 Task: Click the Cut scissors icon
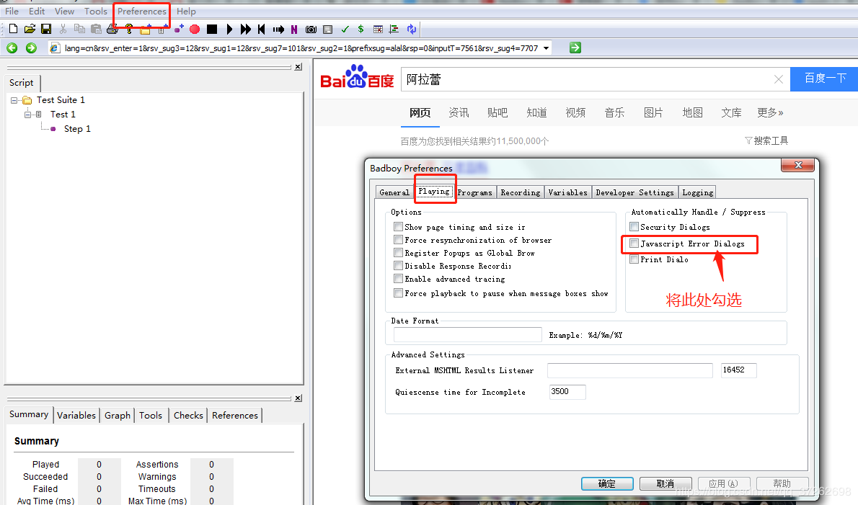[63, 29]
